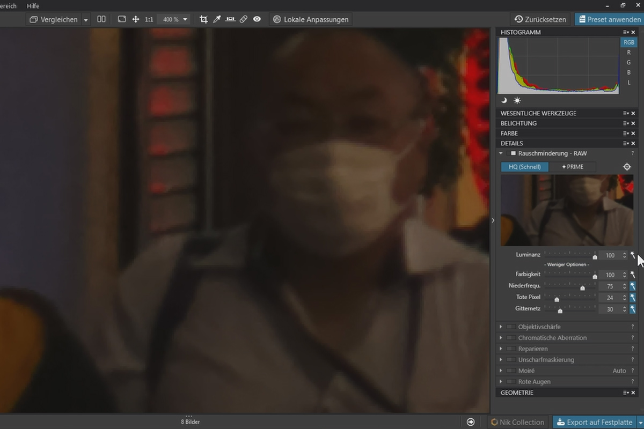Show highlight clipping sun icon
The height and width of the screenshot is (429, 644).
517,100
